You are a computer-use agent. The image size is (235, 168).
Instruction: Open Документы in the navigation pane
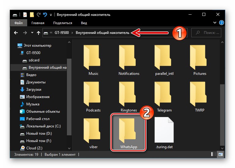[x=33, y=82]
